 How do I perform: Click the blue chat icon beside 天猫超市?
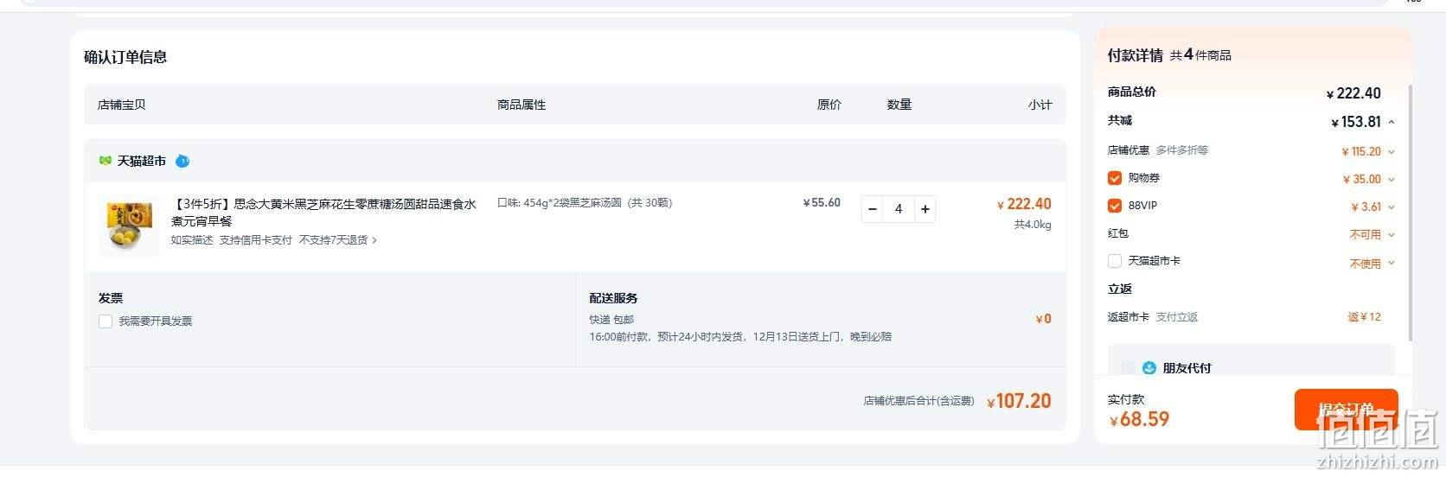coord(182,161)
